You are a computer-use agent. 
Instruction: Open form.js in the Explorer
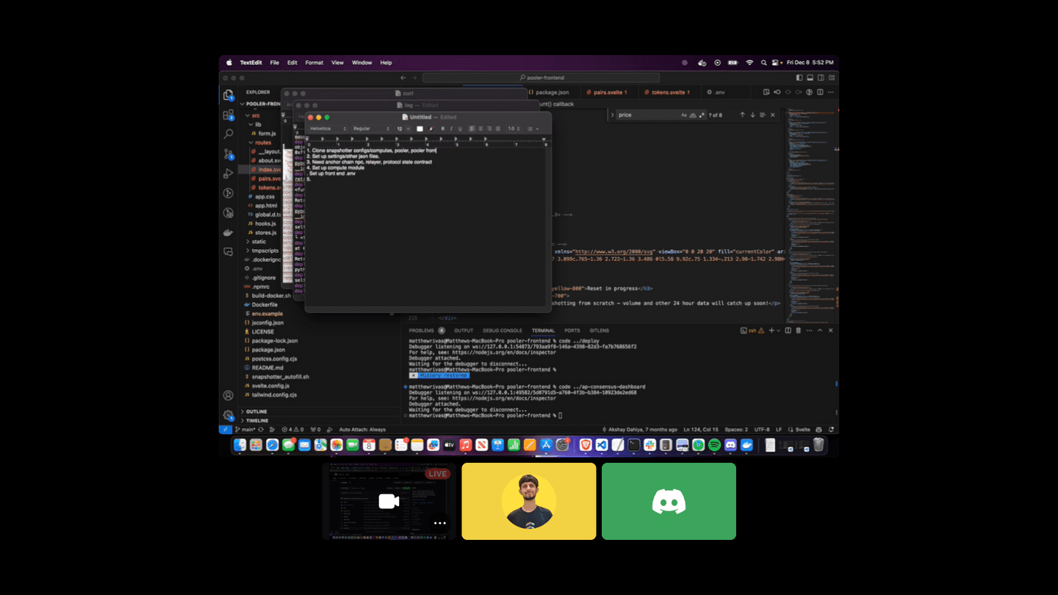(267, 134)
